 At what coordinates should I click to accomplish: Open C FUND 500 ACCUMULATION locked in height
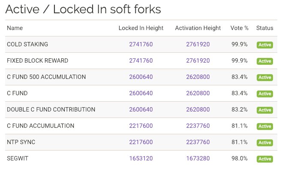tap(141, 77)
